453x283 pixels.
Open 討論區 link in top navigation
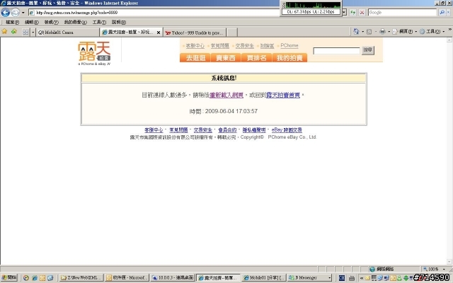click(x=268, y=45)
